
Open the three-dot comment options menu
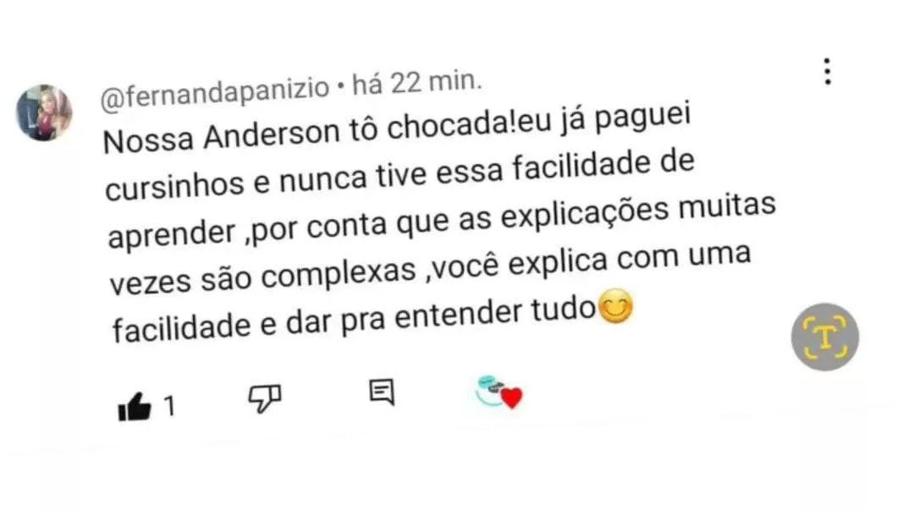[827, 72]
